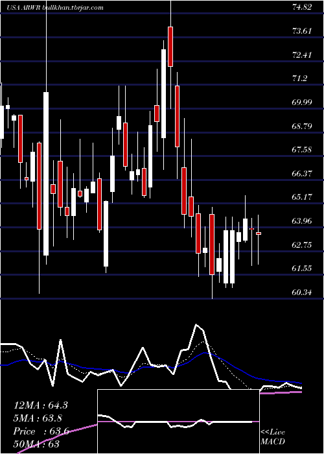Image resolution: width=324 pixels, height=454 pixels.
Task: Click the 73.61 price axis label
Action: [302, 31]
